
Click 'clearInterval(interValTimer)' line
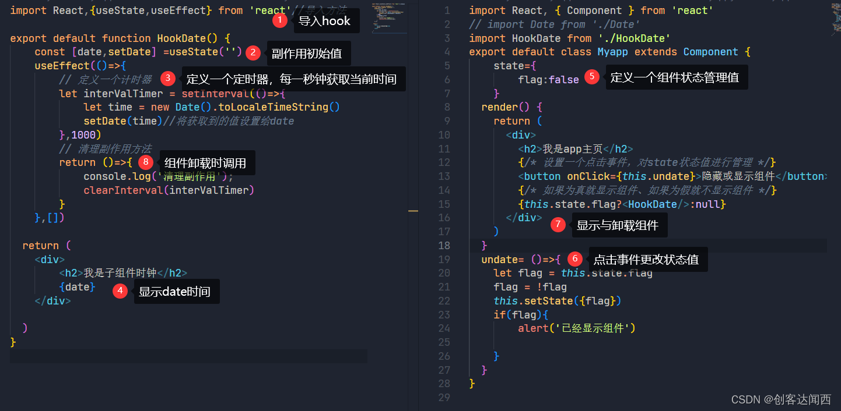click(x=169, y=190)
